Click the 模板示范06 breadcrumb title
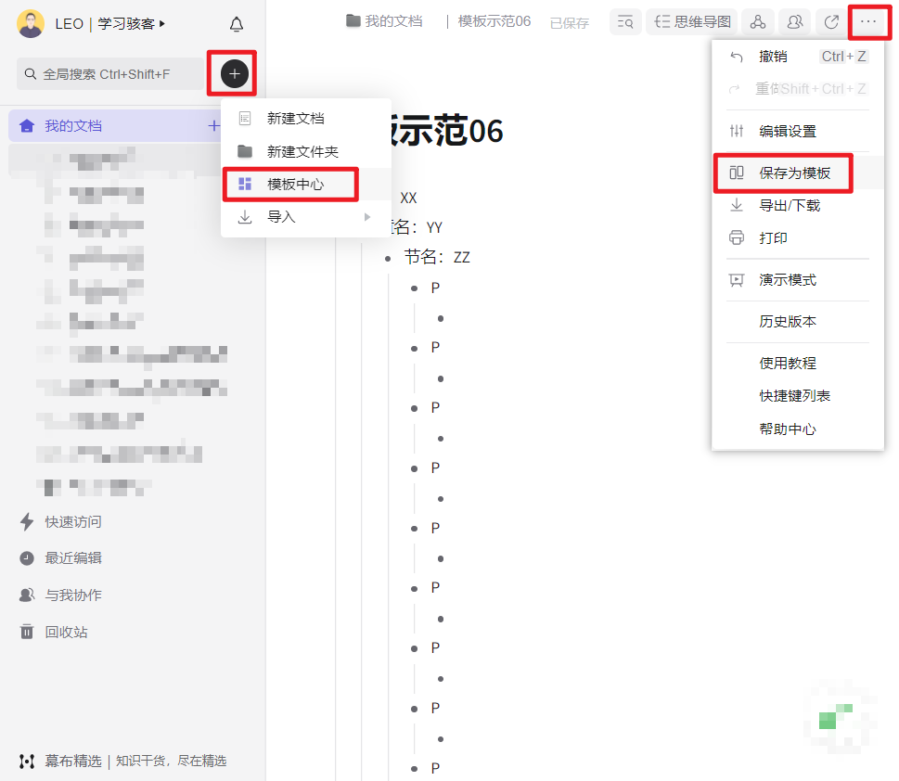This screenshot has height=781, width=899. pos(494,21)
